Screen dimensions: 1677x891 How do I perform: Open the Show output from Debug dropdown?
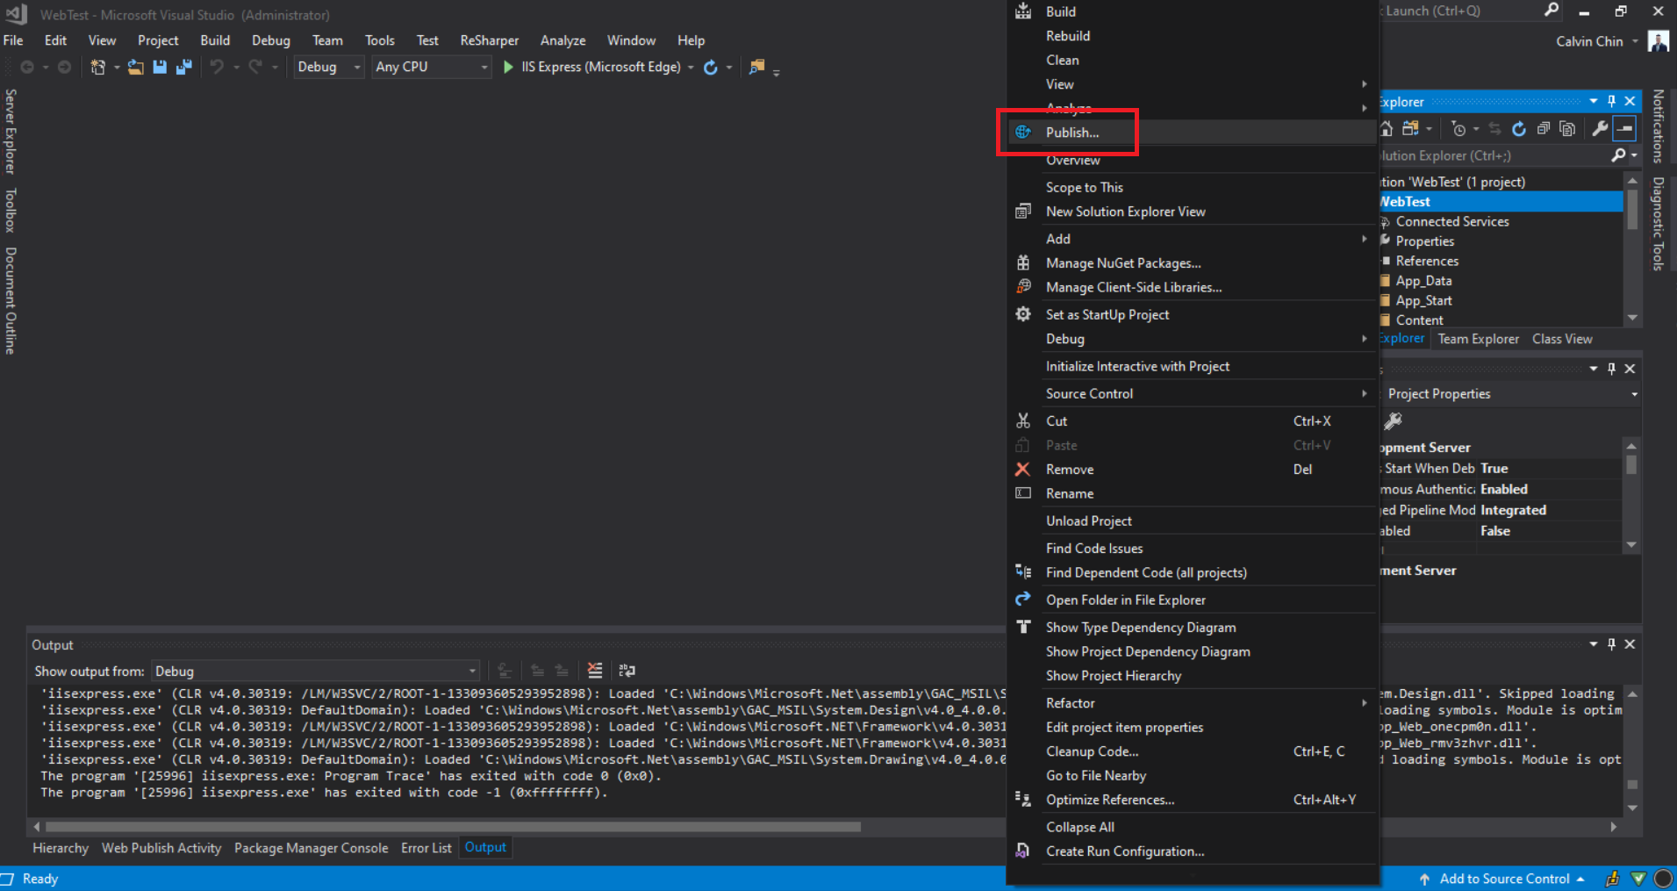(x=316, y=672)
